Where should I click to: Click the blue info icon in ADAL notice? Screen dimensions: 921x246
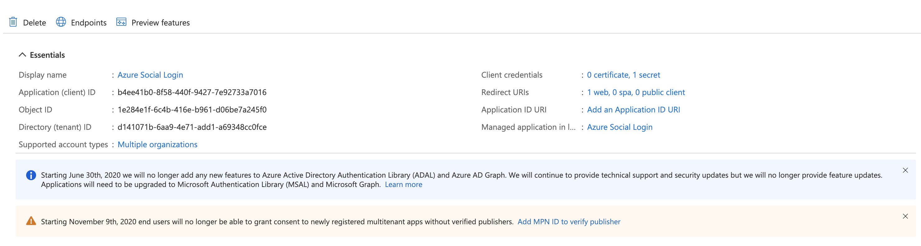coord(31,175)
